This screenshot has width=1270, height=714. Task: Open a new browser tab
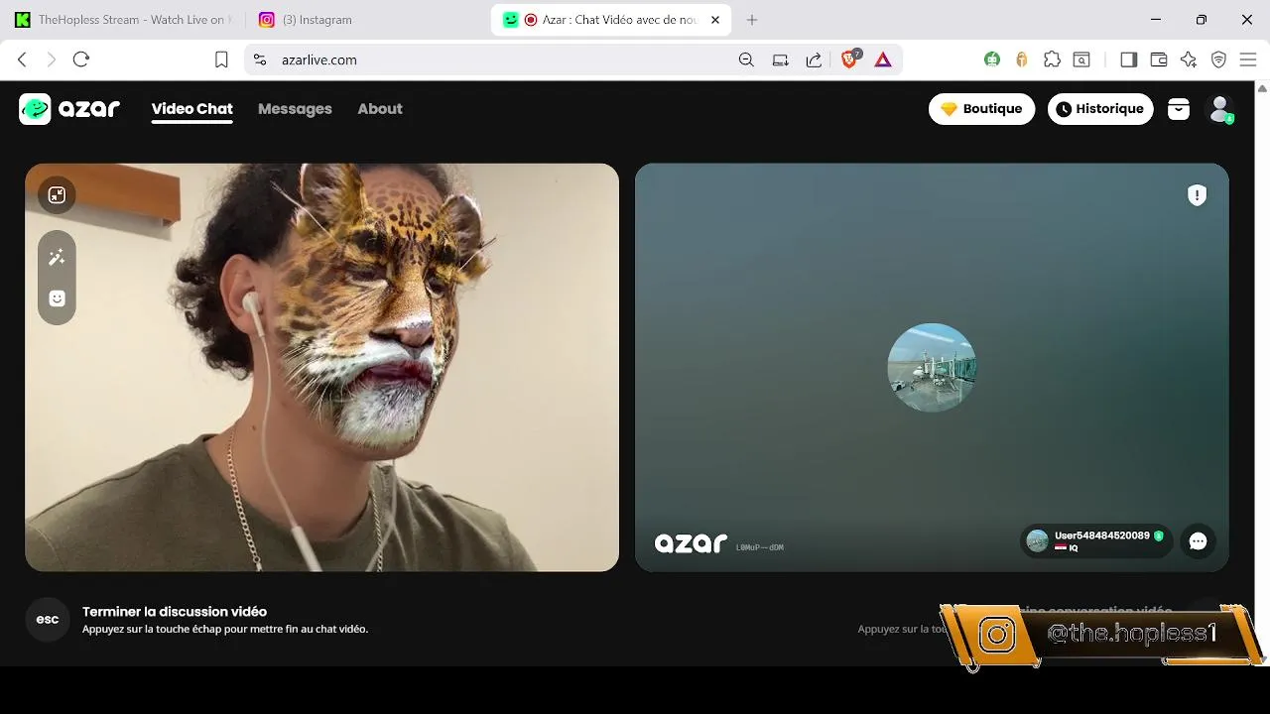pyautogui.click(x=752, y=20)
